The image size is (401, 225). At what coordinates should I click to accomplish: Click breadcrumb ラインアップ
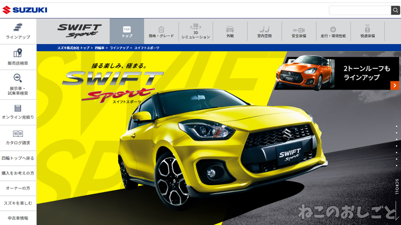[119, 48]
